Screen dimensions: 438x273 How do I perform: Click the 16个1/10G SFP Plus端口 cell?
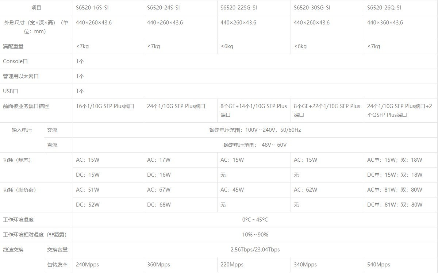pyautogui.click(x=105, y=106)
